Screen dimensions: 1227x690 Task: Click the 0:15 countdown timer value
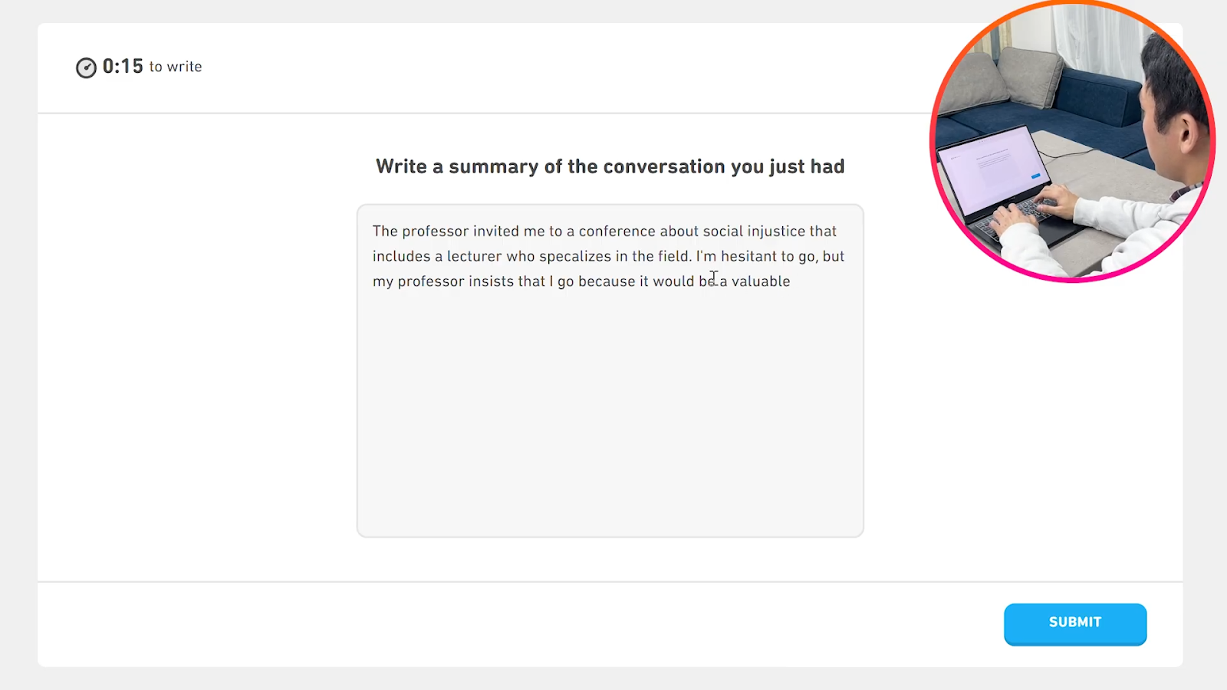pyautogui.click(x=123, y=67)
